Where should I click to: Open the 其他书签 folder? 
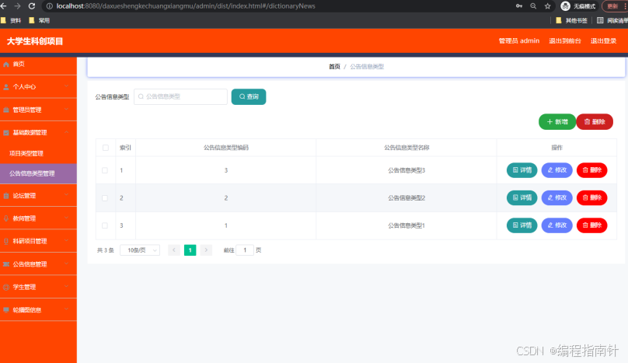571,20
